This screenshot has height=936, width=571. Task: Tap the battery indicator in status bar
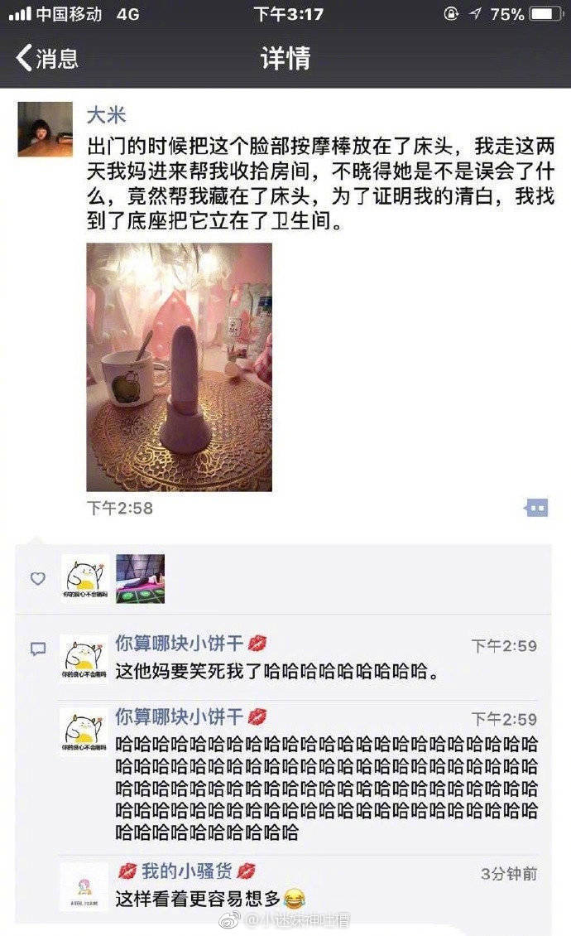546,14
